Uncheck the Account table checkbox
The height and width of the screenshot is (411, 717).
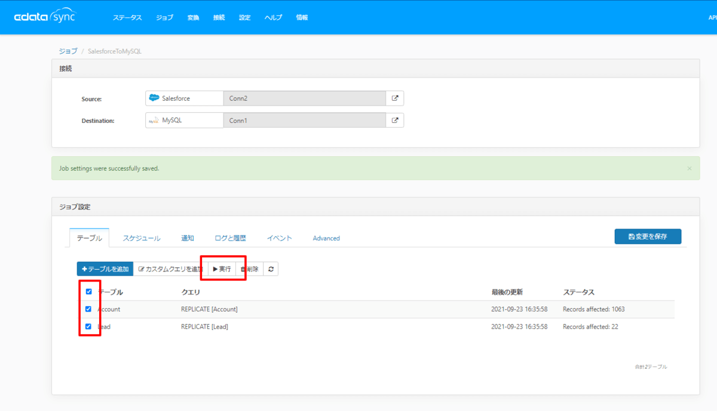coord(88,309)
